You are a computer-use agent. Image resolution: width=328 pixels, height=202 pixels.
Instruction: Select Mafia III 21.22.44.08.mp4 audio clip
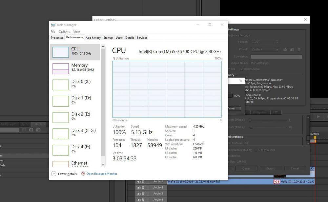(220, 182)
